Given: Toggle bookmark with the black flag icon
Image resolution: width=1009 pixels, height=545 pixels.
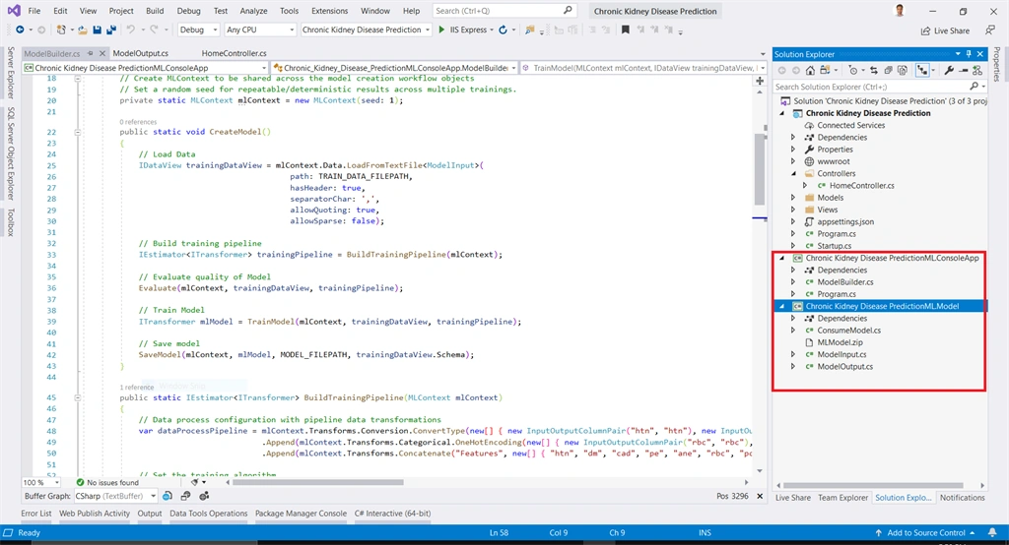Looking at the screenshot, I should pyautogui.click(x=625, y=30).
